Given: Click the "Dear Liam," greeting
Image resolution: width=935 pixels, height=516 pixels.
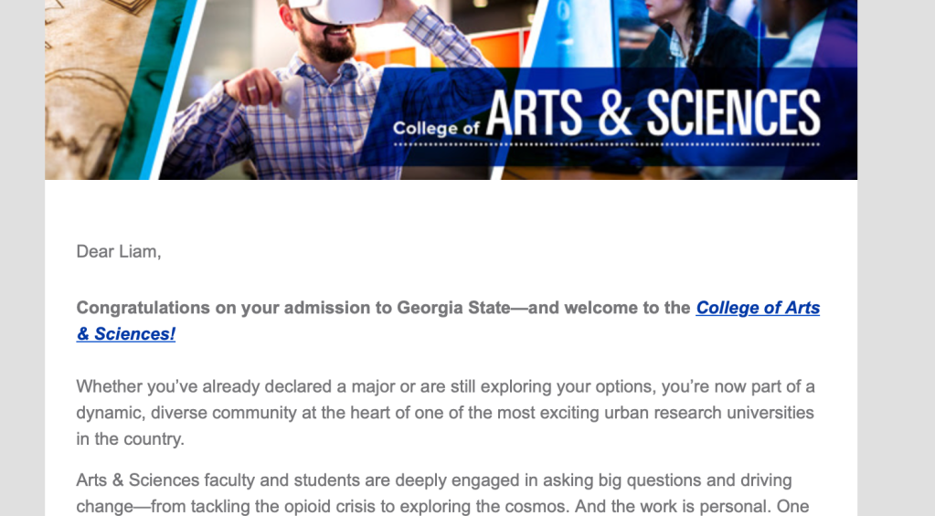Looking at the screenshot, I should (119, 251).
